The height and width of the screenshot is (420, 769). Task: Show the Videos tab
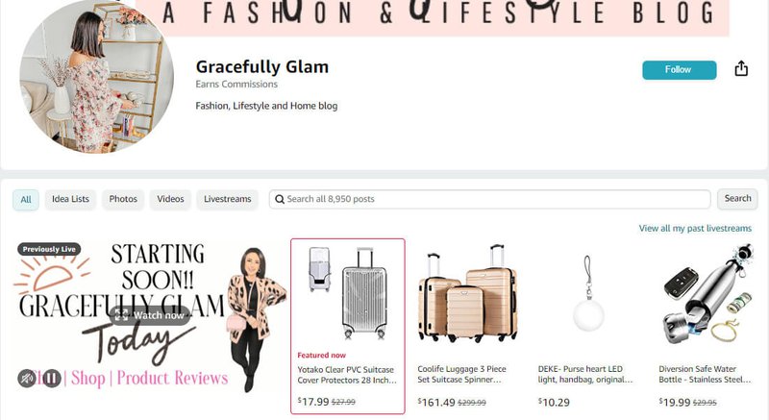(x=170, y=199)
